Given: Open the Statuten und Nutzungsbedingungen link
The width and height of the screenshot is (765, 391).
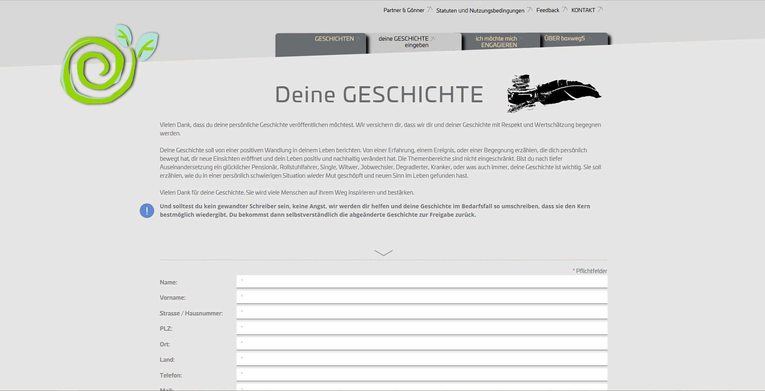Looking at the screenshot, I should [x=480, y=10].
